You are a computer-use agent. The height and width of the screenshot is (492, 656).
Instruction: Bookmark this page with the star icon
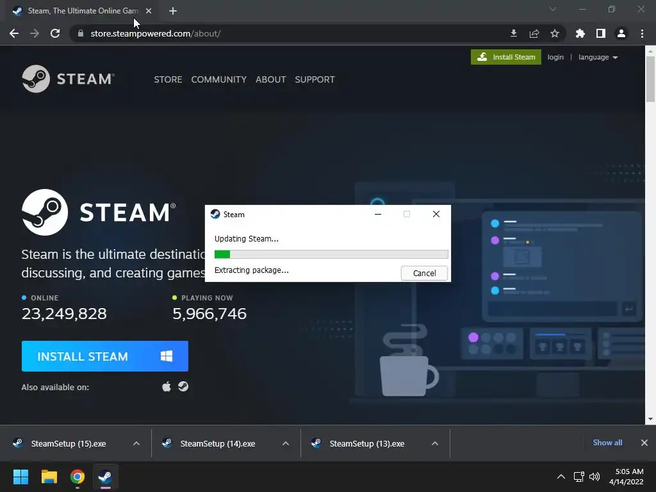555,33
